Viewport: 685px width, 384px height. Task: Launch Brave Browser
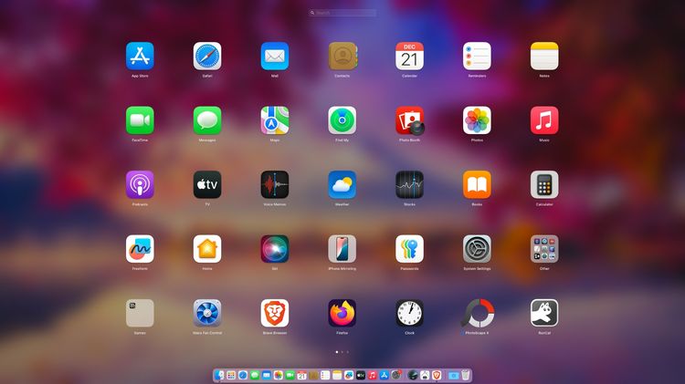(275, 313)
